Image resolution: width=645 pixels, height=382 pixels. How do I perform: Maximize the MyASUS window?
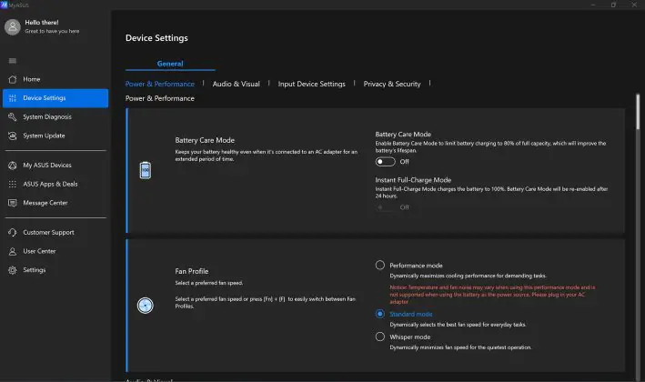(x=613, y=5)
